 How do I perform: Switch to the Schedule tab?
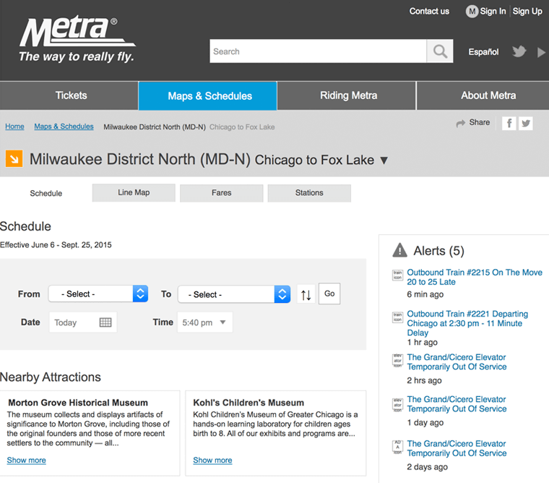click(46, 193)
